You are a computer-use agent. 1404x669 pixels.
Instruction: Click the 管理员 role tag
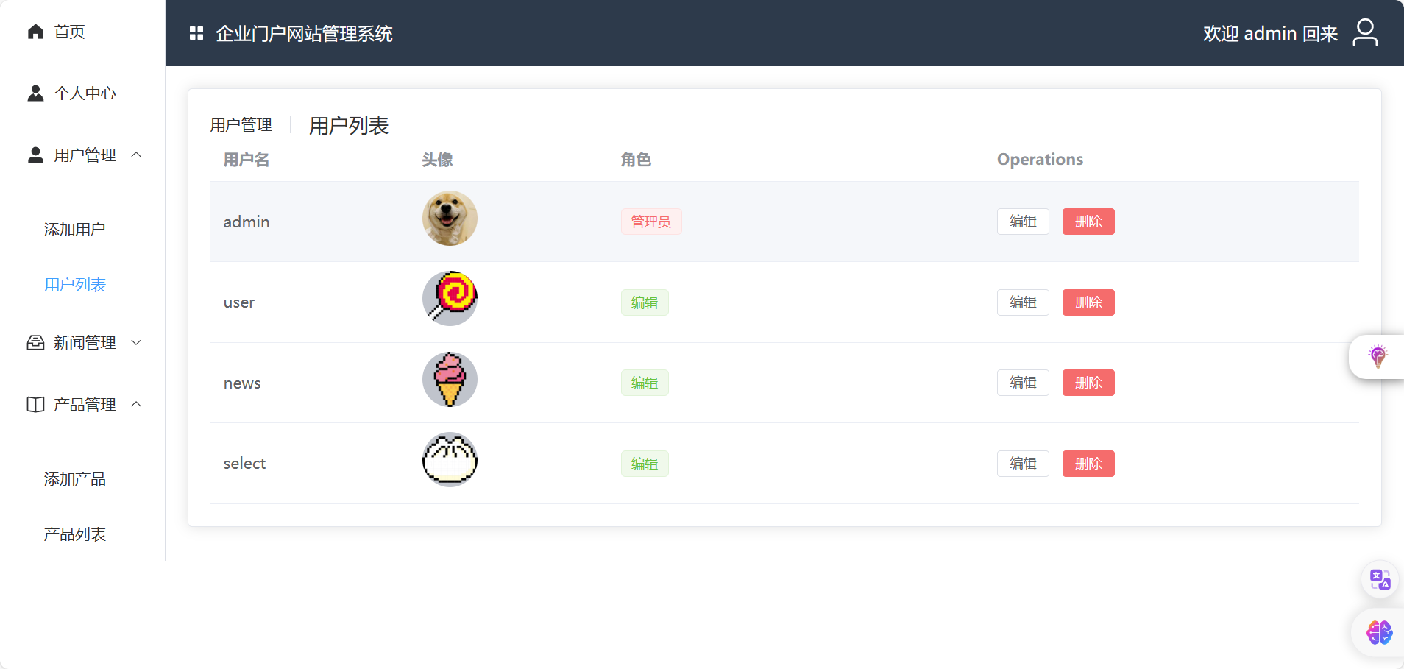[651, 222]
